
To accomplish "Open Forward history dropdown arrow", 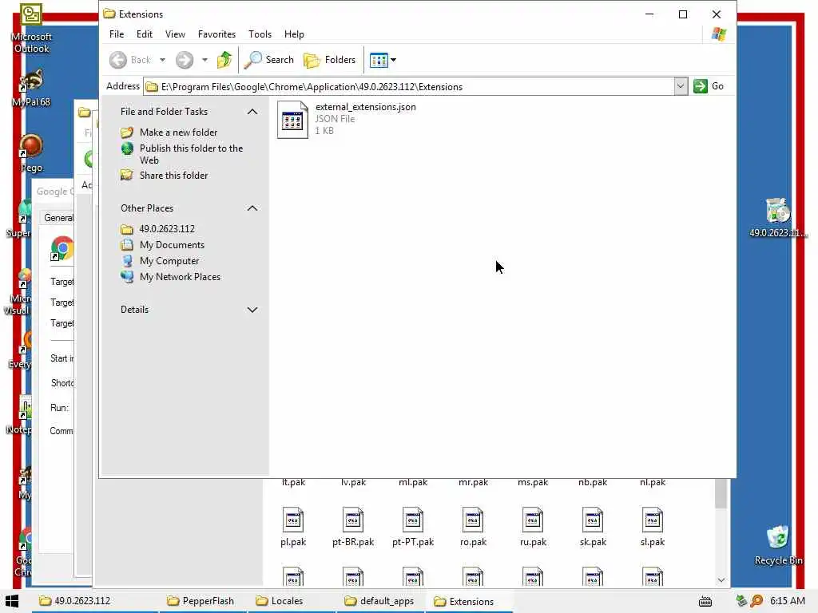I will tap(204, 60).
